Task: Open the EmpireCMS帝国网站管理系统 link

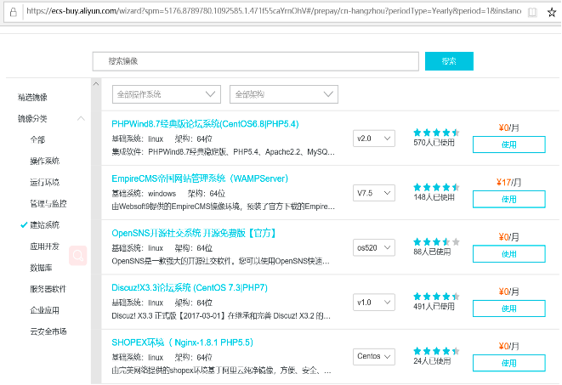Action: pos(200,178)
